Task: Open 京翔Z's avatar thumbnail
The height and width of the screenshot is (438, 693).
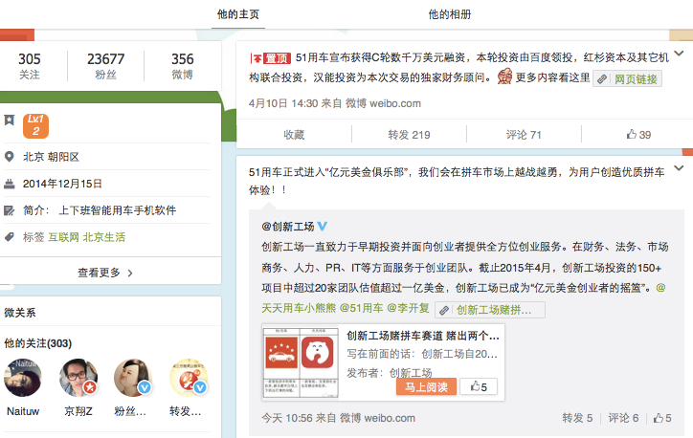Action: point(78,378)
